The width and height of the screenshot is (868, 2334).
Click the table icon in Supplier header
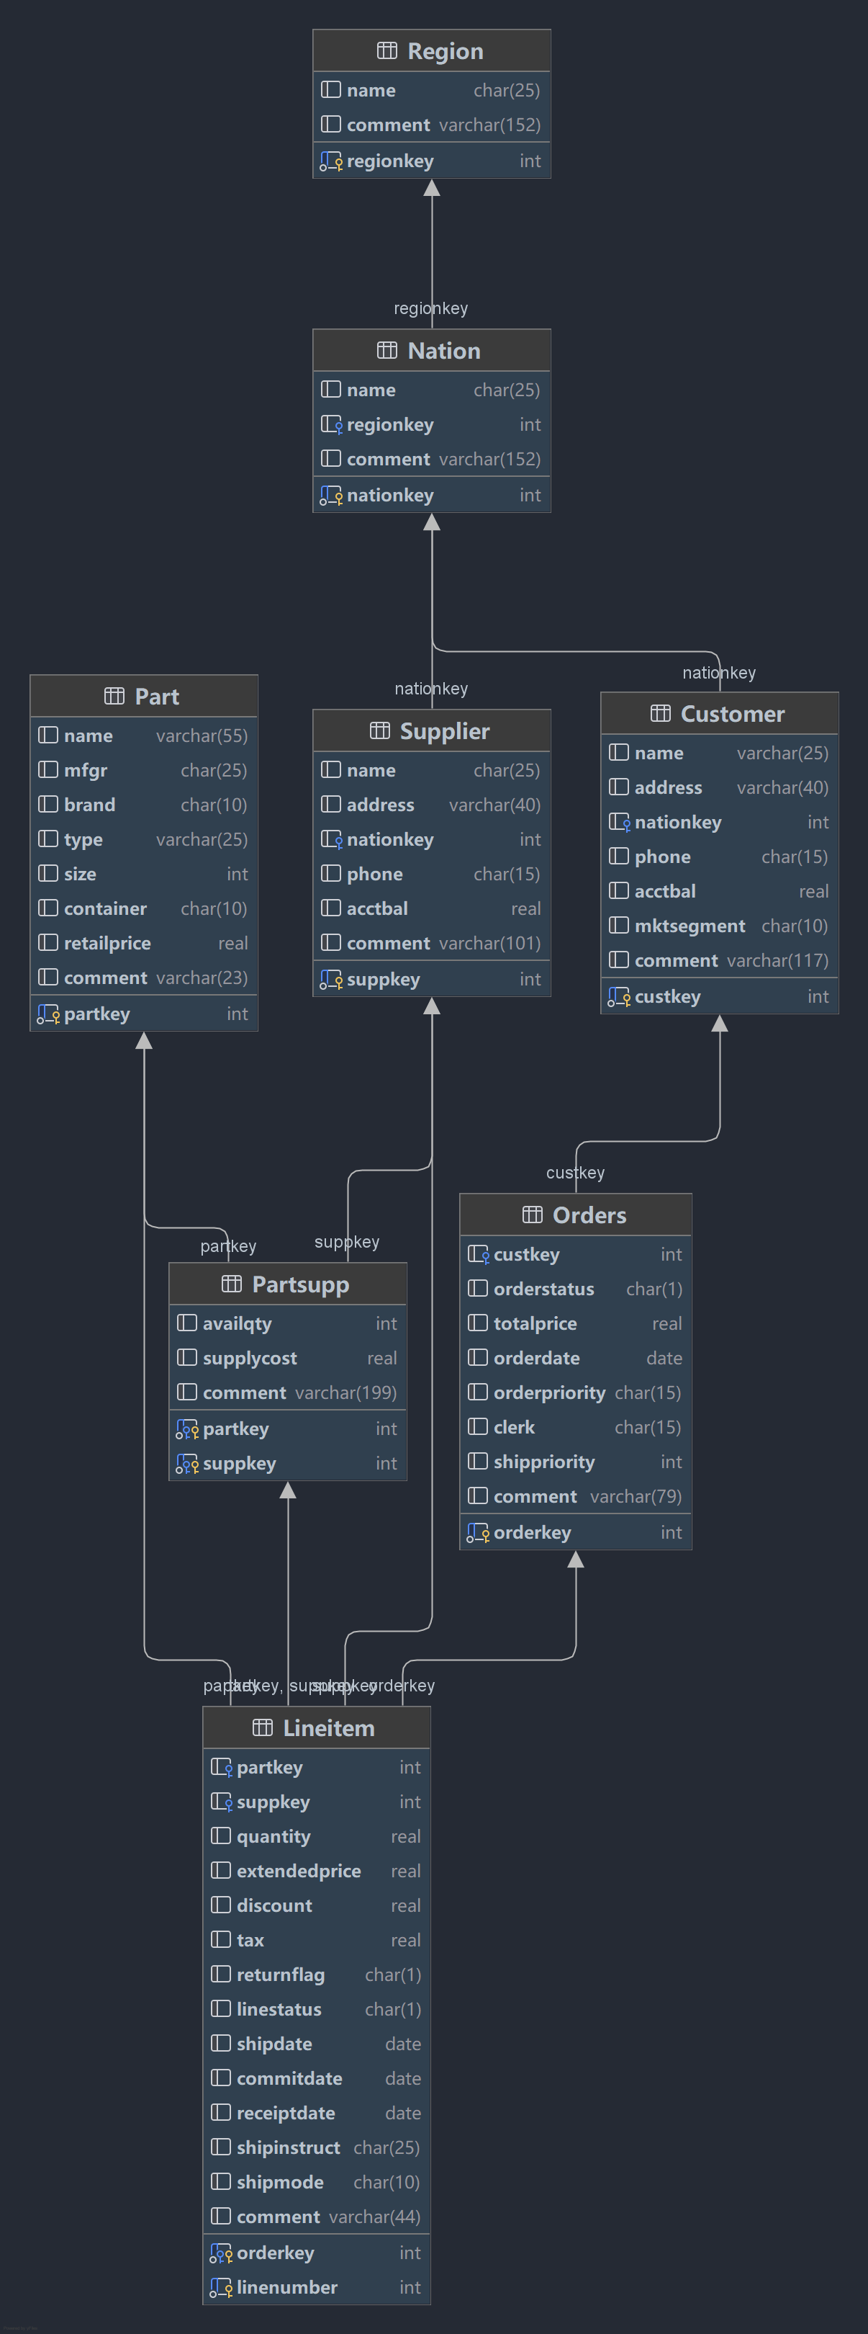click(379, 730)
